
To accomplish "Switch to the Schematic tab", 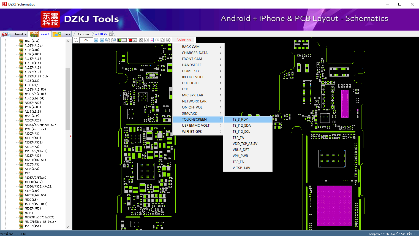I will pos(14,34).
